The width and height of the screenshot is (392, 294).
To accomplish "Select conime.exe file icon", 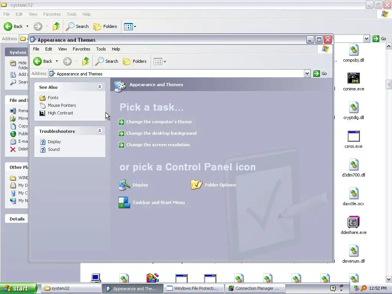I will pos(353,78).
